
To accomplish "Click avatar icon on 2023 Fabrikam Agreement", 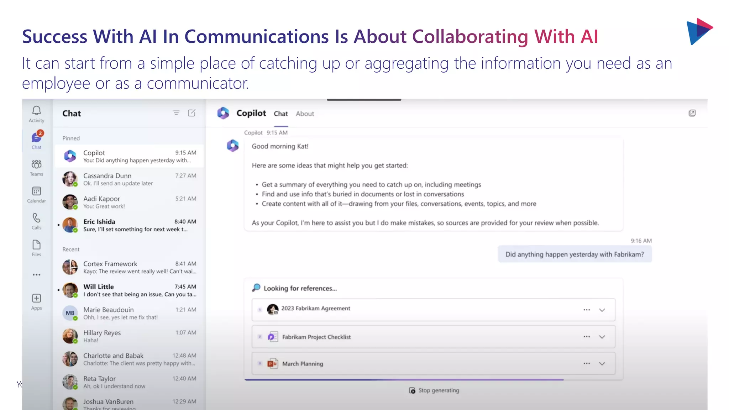I will pyautogui.click(x=273, y=309).
